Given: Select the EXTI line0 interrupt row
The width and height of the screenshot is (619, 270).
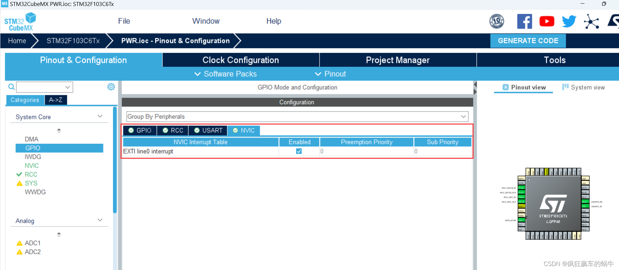Looking at the screenshot, I should coord(297,151).
